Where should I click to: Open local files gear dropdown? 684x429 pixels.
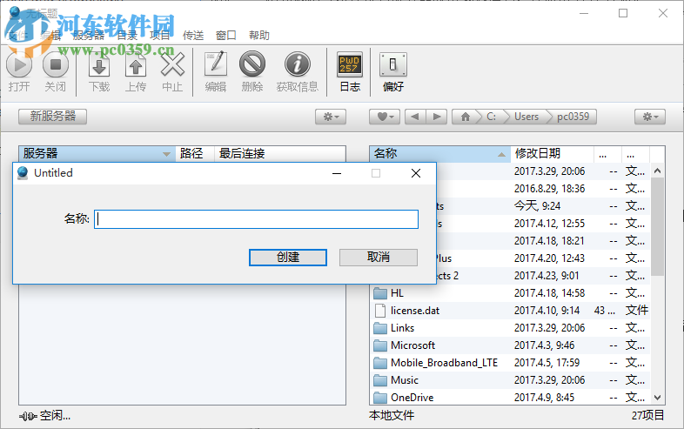650,117
